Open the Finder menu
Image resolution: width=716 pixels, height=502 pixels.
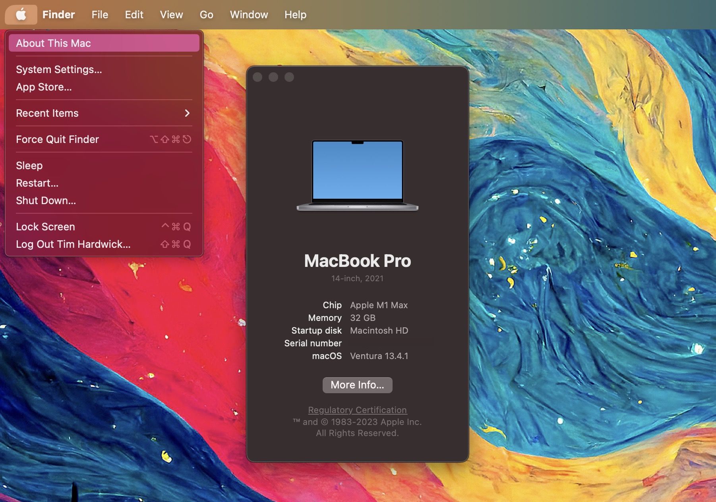(58, 14)
